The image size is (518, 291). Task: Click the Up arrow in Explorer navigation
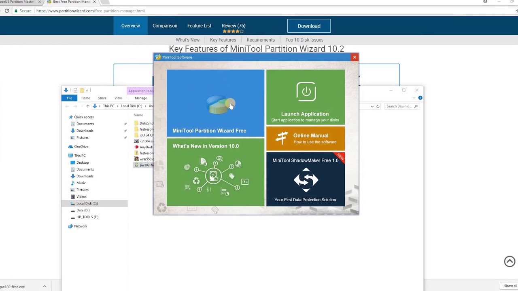(x=87, y=106)
